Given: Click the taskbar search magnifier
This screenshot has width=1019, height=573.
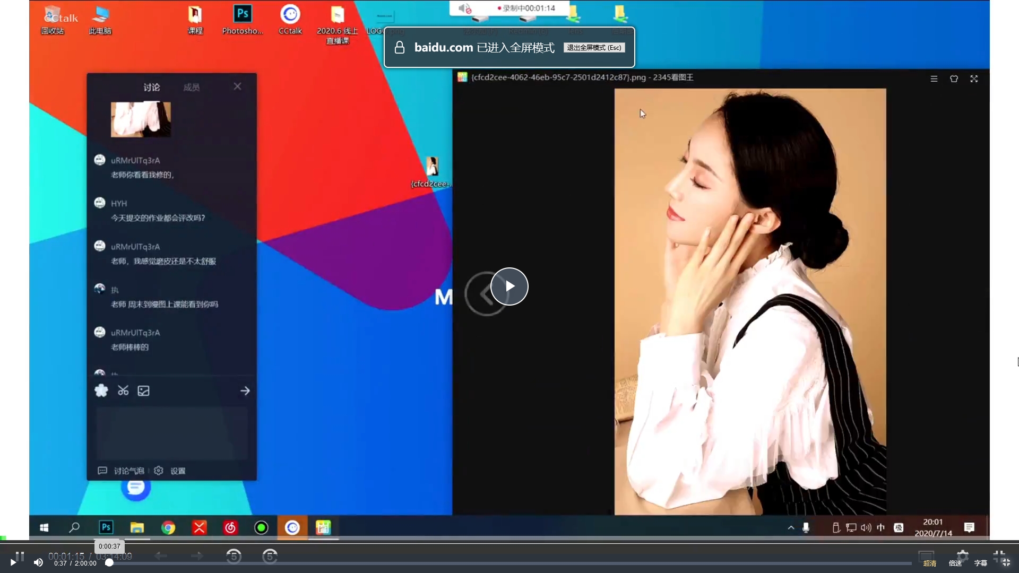Looking at the screenshot, I should pos(75,527).
